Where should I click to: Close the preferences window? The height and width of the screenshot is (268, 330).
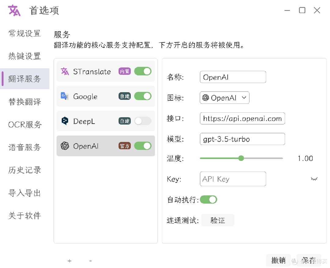[317, 10]
